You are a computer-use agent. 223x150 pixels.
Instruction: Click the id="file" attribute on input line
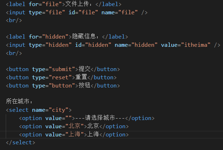click(83, 12)
